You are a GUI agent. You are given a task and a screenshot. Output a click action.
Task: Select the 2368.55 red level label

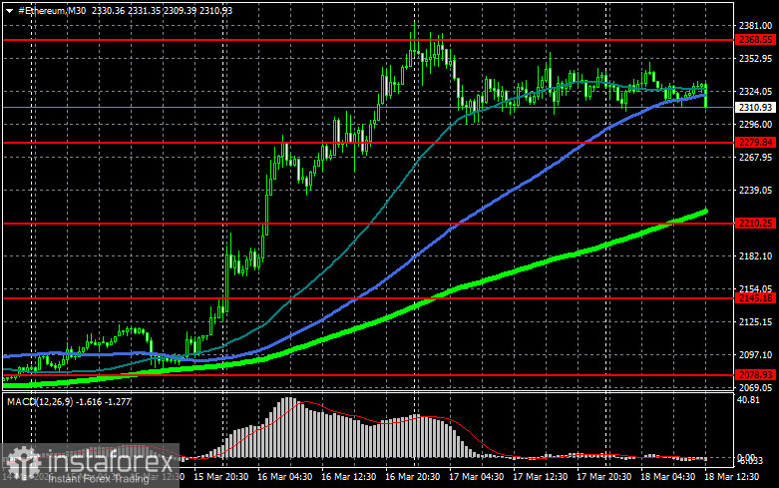pyautogui.click(x=756, y=40)
